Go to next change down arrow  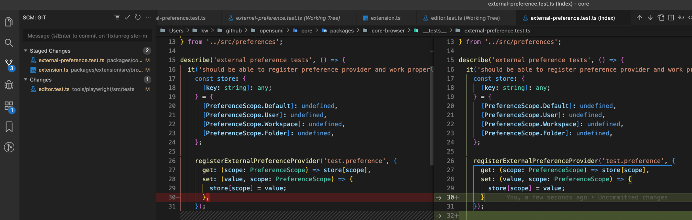tap(650, 17)
